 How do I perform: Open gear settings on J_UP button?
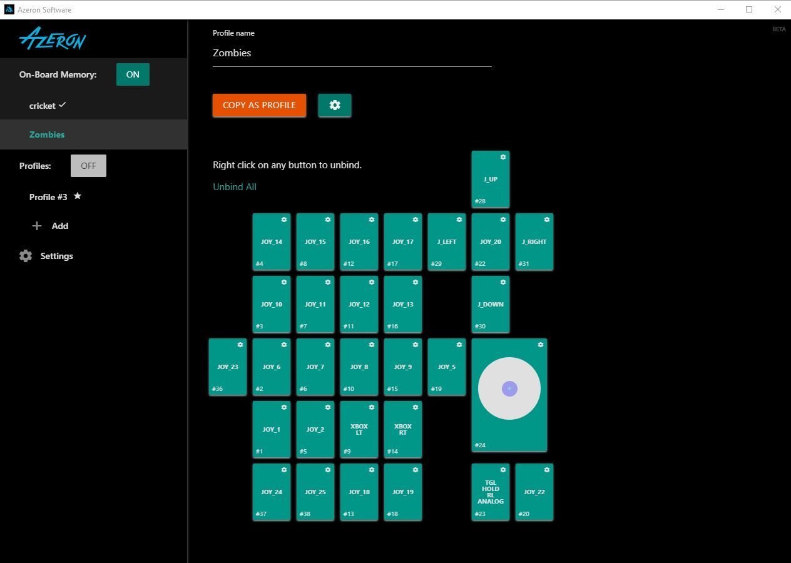click(x=503, y=157)
